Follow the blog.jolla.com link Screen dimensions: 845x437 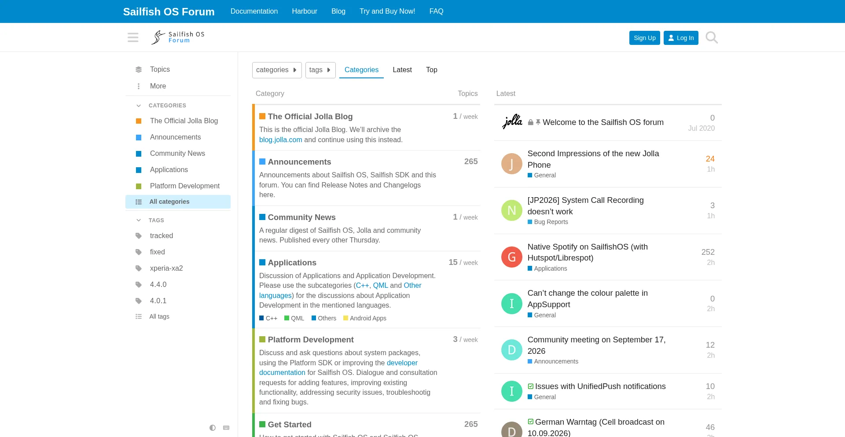click(281, 140)
